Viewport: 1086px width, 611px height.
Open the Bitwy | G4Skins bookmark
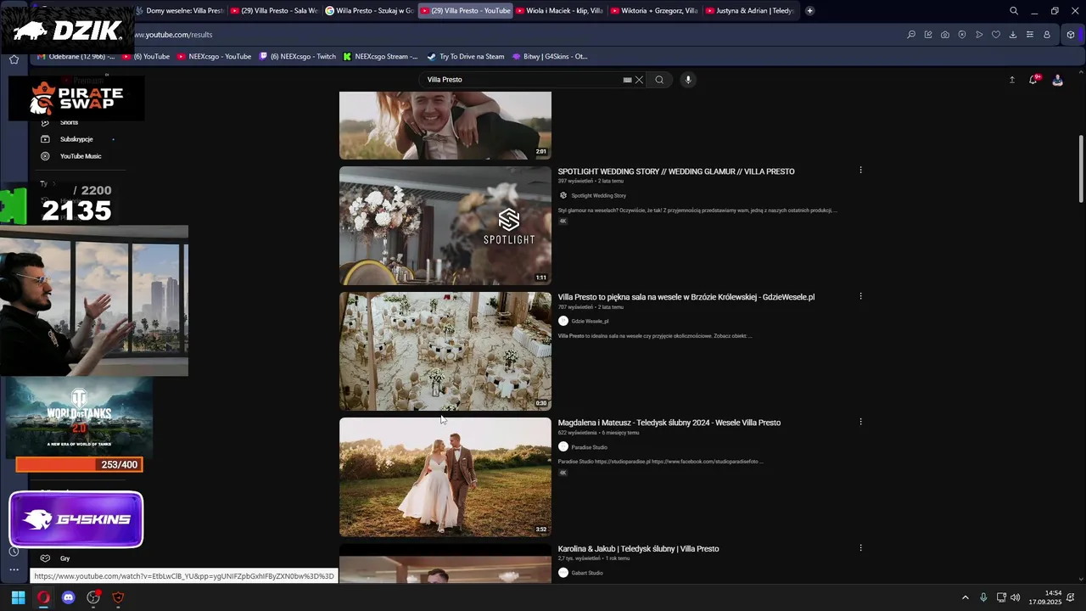(550, 57)
